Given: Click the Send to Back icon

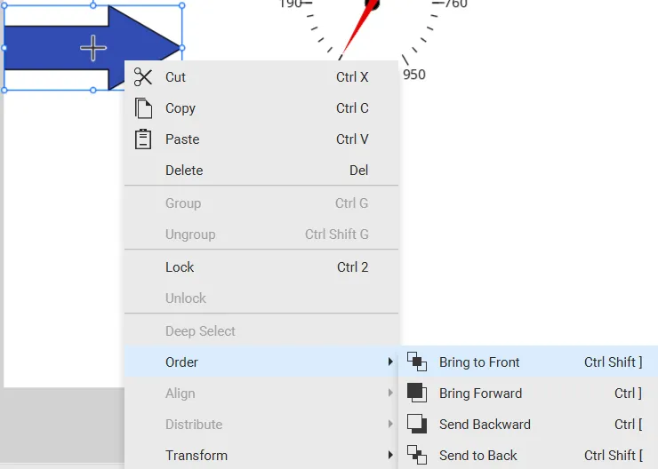Looking at the screenshot, I should point(417,455).
